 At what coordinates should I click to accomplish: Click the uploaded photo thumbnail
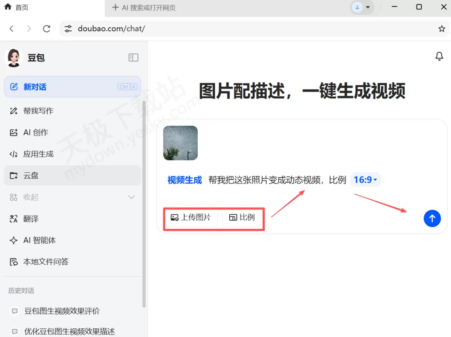180,143
